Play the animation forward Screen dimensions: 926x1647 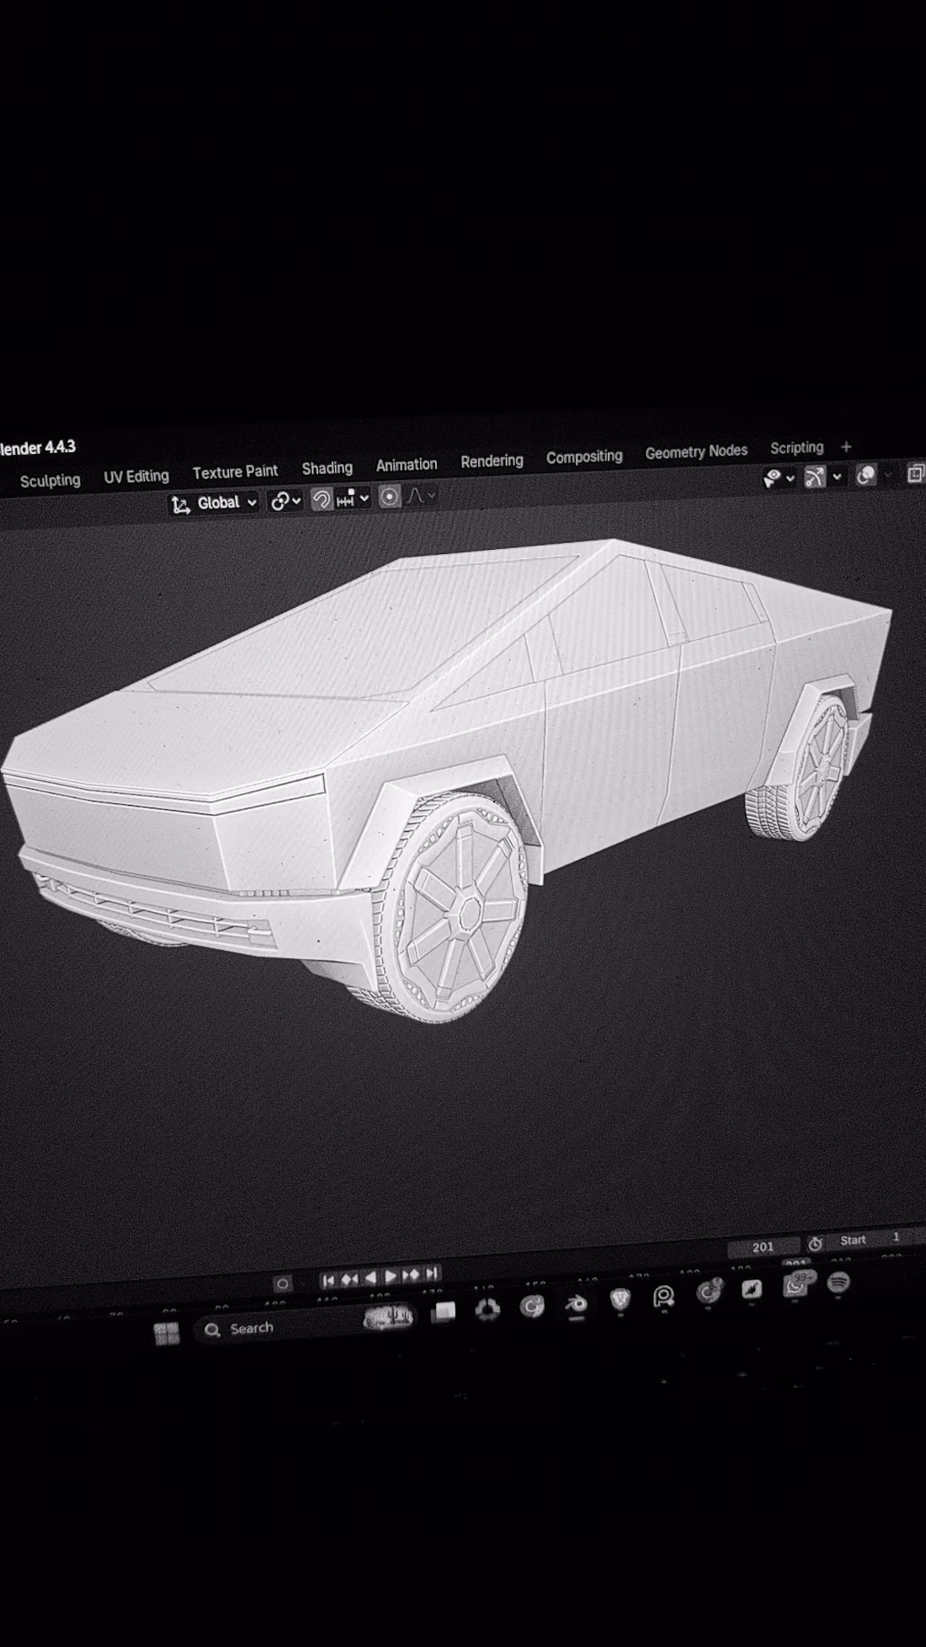point(391,1277)
